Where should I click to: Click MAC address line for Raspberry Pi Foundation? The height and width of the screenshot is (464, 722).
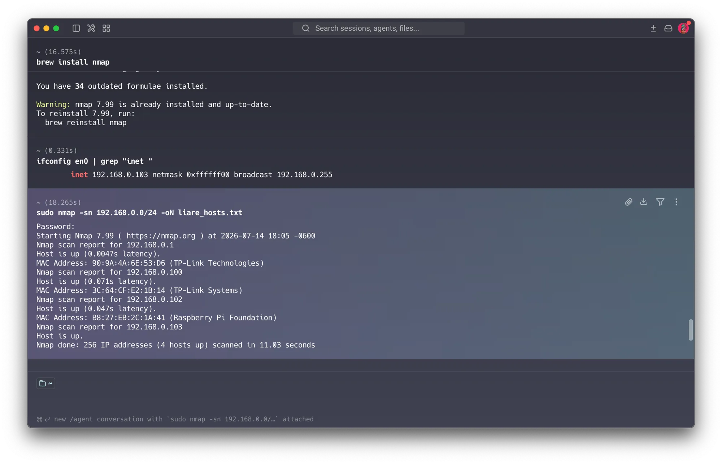pos(156,318)
